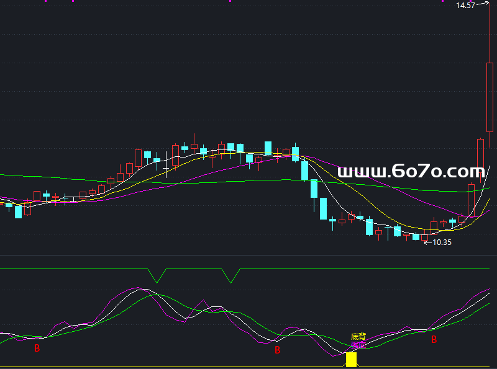Select the tallest white candlestick at far right
Image resolution: width=497 pixels, height=369 pixels.
pos(490,96)
